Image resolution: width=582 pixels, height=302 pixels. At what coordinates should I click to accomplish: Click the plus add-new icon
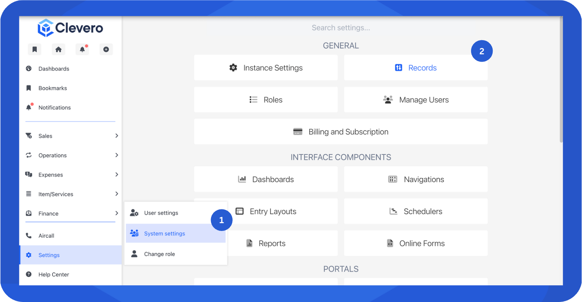106,49
